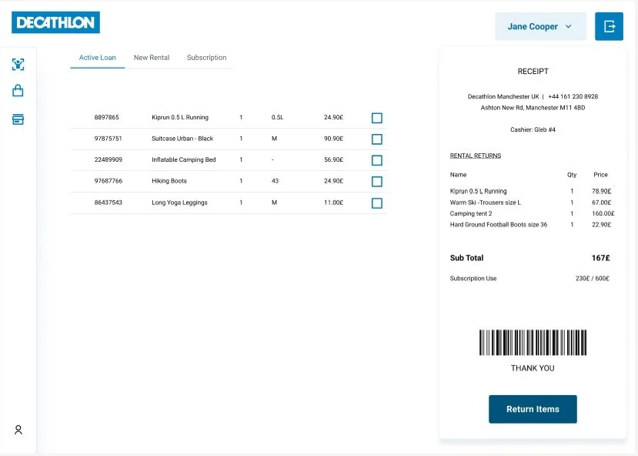Open the customer scan icon in sidebar
Viewport: 638px width, 456px height.
(x=18, y=65)
